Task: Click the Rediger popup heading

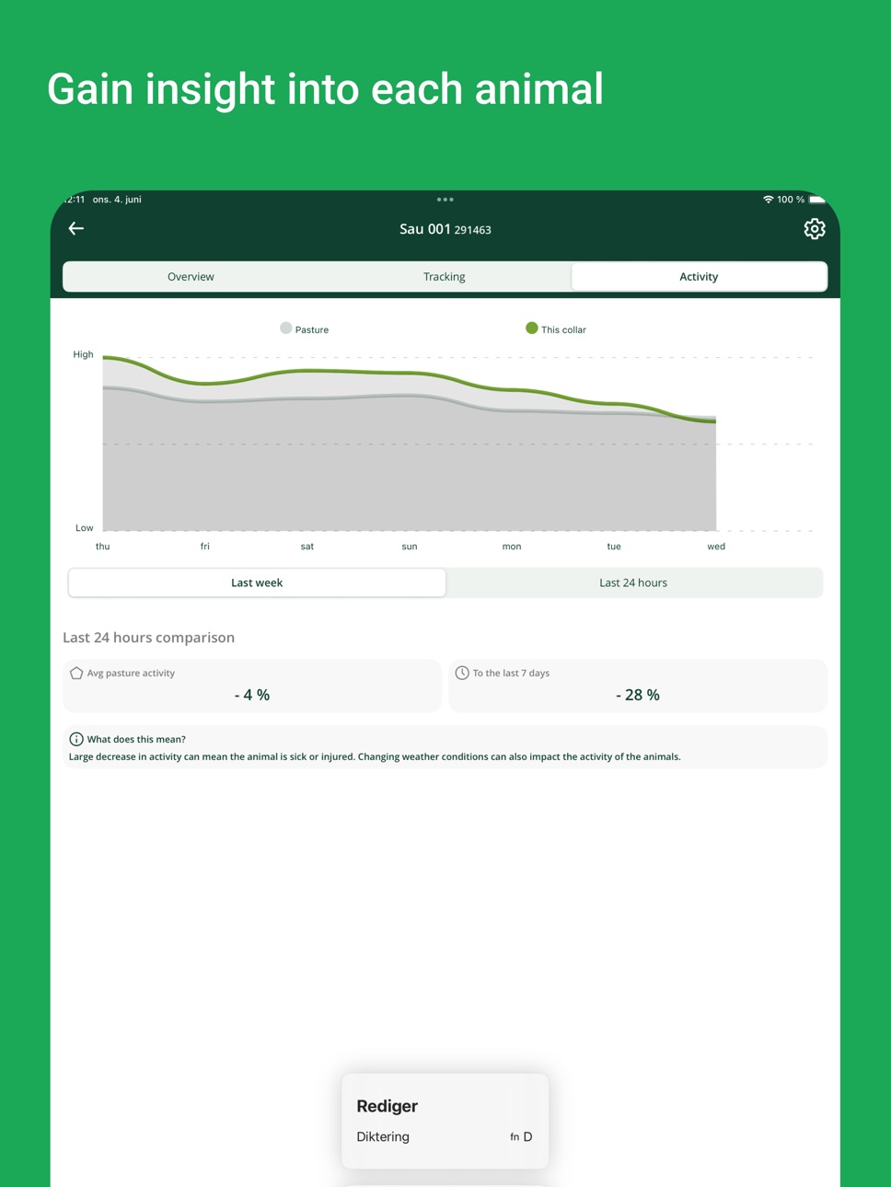Action: pos(387,1106)
